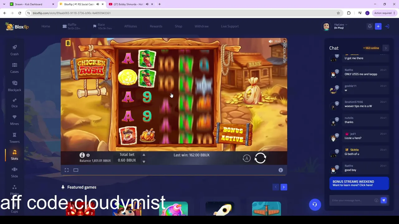This screenshot has width=399, height=224.
Task: Show next featured games
Action: [x=284, y=187]
